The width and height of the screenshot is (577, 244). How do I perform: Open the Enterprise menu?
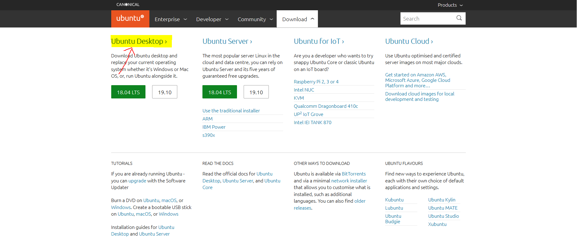171,19
